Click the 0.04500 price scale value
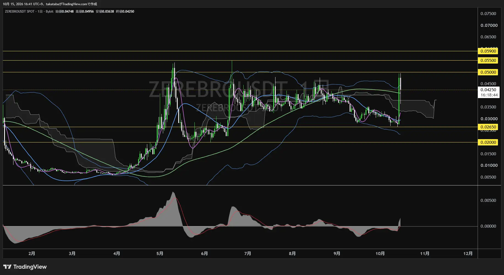This screenshot has height=275, width=504. 488,84
